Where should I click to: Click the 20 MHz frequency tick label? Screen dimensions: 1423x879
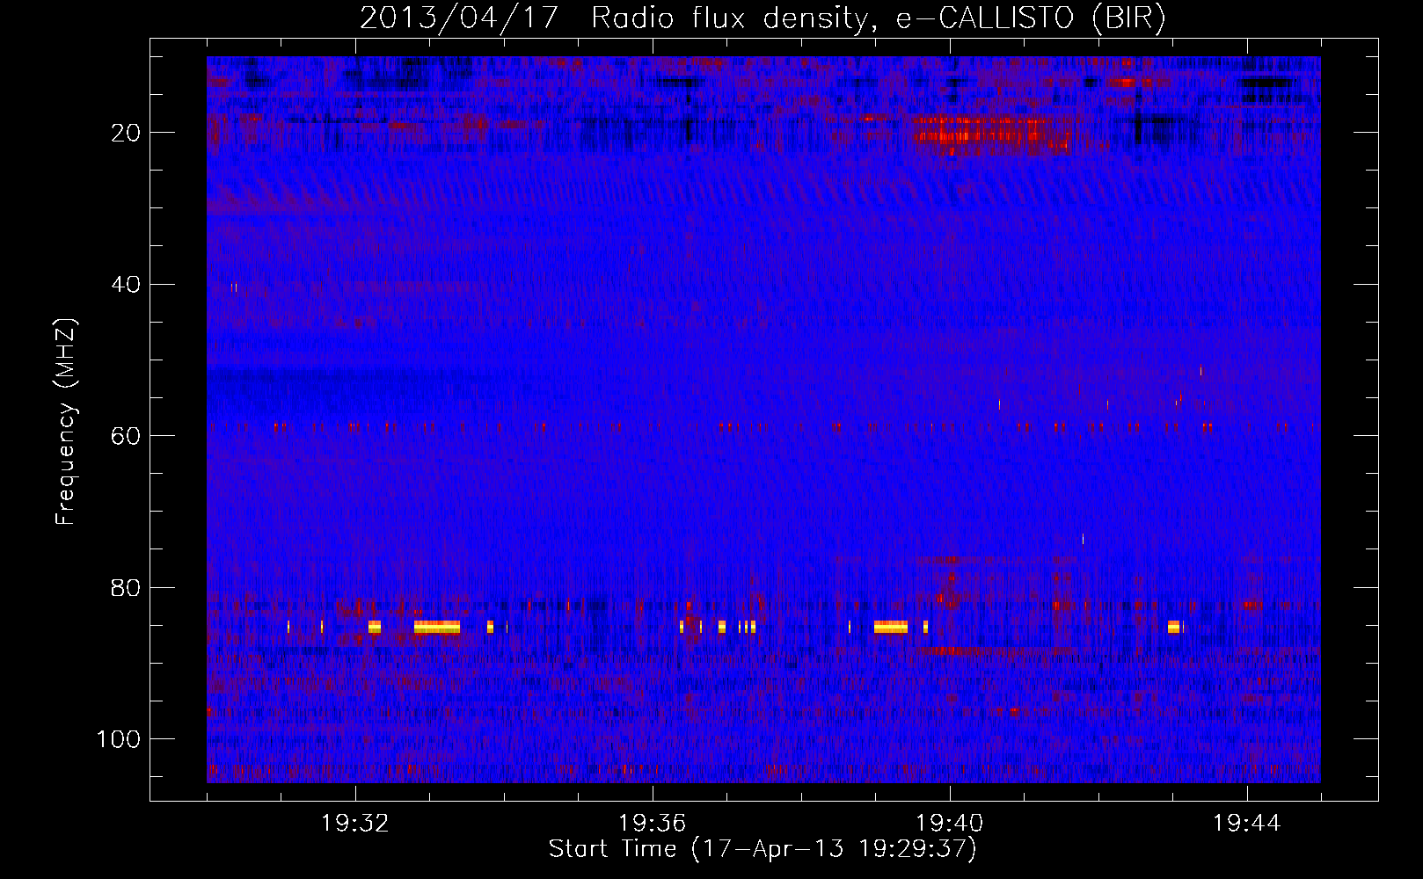126,133
